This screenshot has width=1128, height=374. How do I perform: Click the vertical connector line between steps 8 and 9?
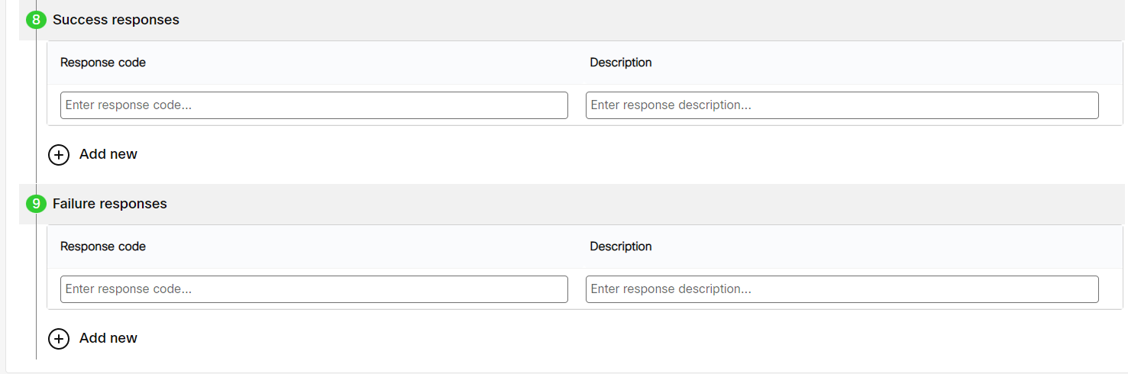(36, 111)
